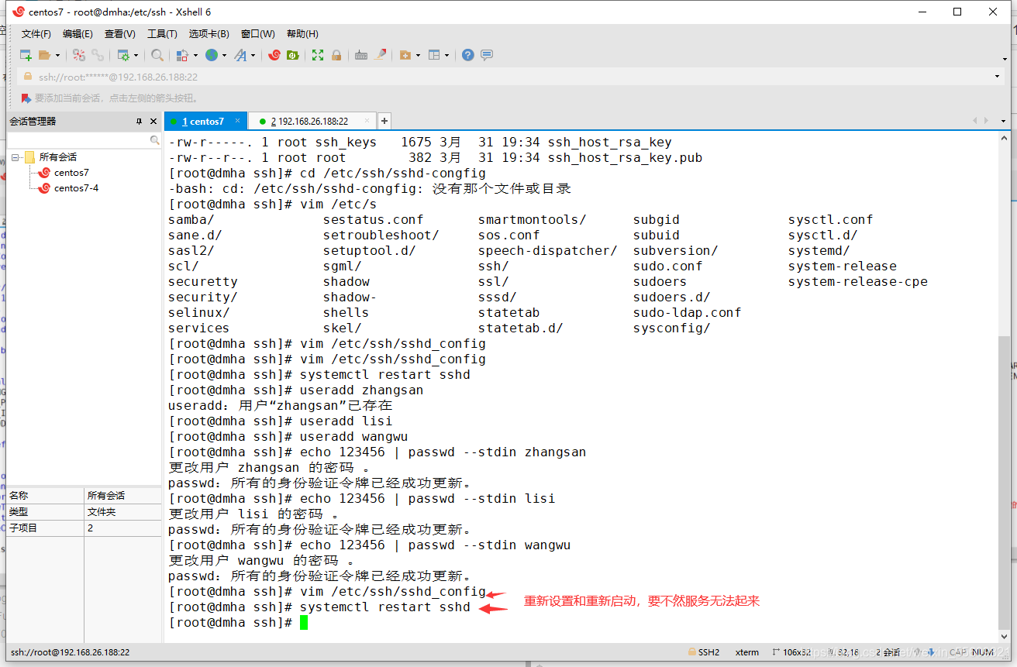This screenshot has width=1017, height=667.
Task: Open the Font dropdown arrow
Action: (253, 55)
